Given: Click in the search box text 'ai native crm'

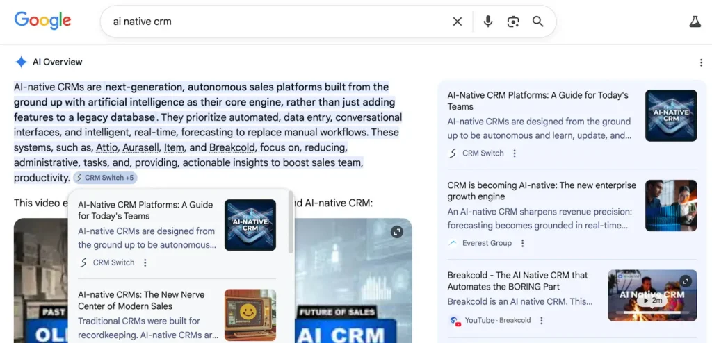Looking at the screenshot, I should [142, 22].
